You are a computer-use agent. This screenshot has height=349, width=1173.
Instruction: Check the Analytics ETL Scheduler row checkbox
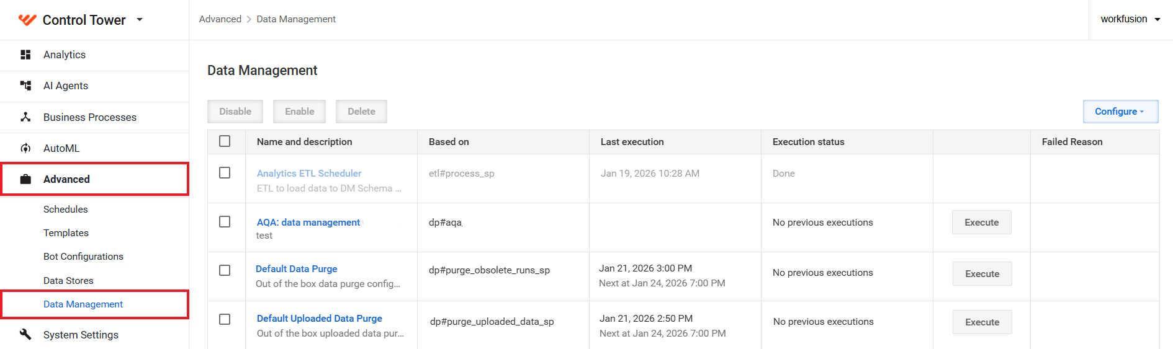click(x=225, y=172)
